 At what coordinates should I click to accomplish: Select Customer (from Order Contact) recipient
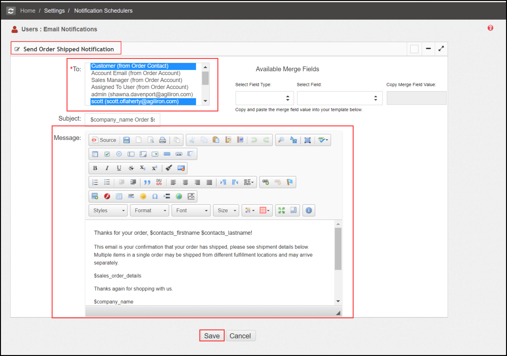click(143, 66)
